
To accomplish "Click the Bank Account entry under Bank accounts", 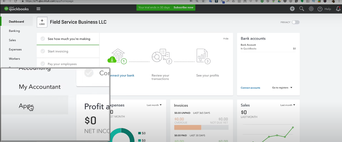I will click(268, 47).
